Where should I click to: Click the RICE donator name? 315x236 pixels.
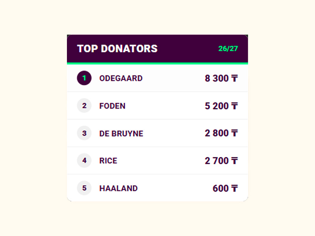(108, 161)
